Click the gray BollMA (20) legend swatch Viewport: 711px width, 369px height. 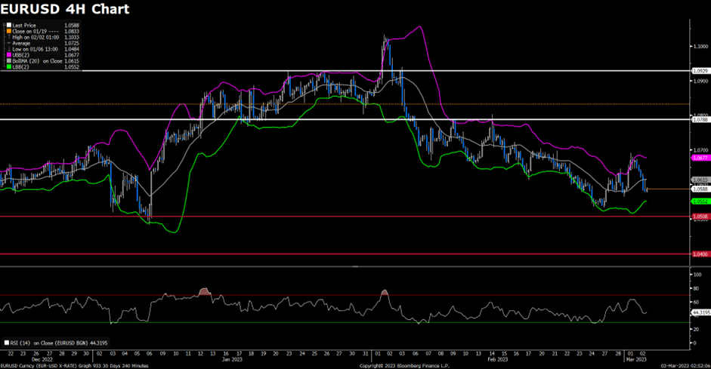pyautogui.click(x=8, y=61)
